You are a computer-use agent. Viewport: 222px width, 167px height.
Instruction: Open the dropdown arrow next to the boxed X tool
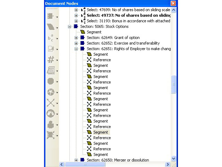(57, 136)
